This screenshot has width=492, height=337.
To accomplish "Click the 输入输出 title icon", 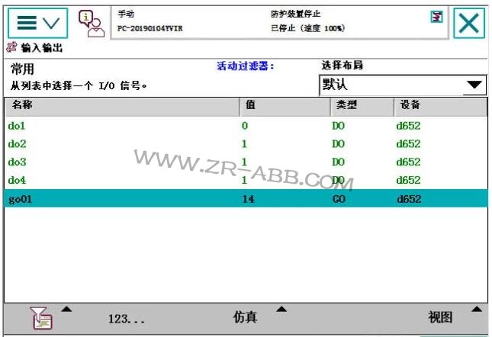I will tap(11, 48).
